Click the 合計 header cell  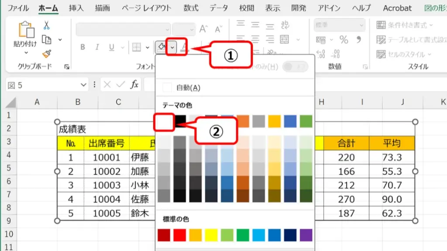tap(346, 143)
